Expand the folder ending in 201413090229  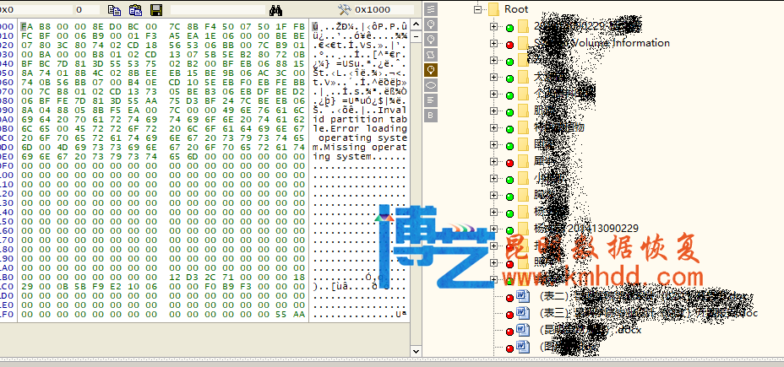click(493, 229)
